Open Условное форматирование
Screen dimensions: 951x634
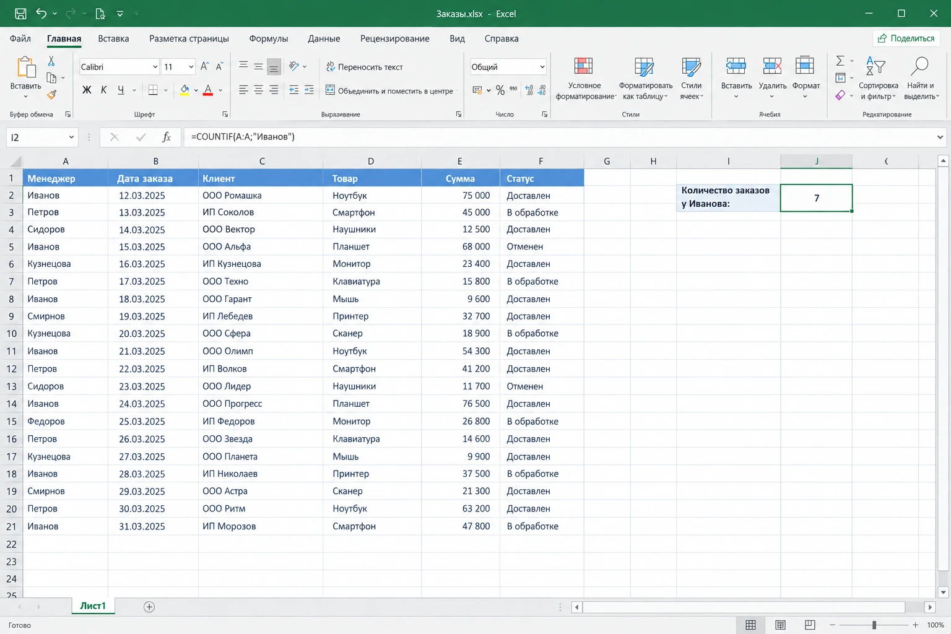tap(584, 78)
